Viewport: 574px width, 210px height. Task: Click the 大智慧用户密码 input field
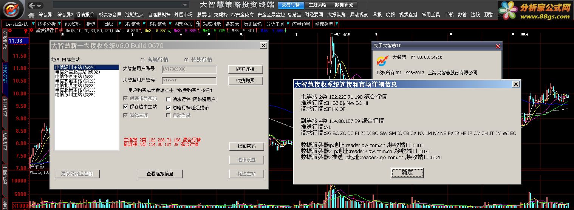click(x=189, y=81)
